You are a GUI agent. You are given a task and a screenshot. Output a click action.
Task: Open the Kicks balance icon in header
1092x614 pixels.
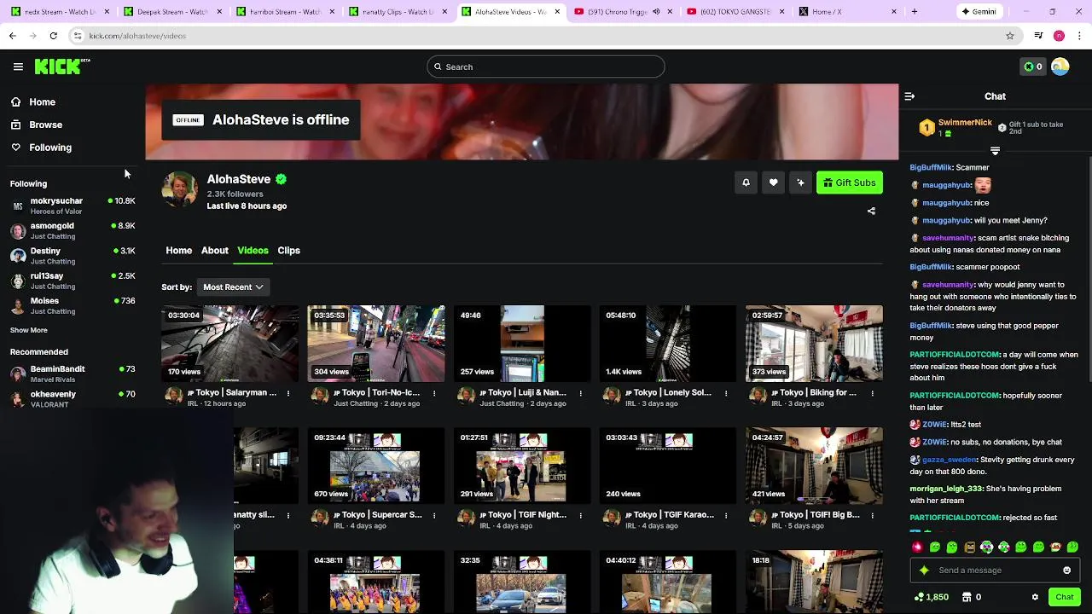(x=1033, y=67)
